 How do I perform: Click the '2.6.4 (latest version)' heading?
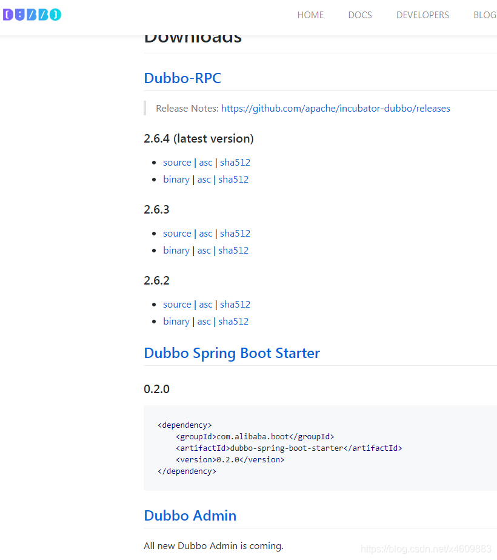pyautogui.click(x=199, y=138)
